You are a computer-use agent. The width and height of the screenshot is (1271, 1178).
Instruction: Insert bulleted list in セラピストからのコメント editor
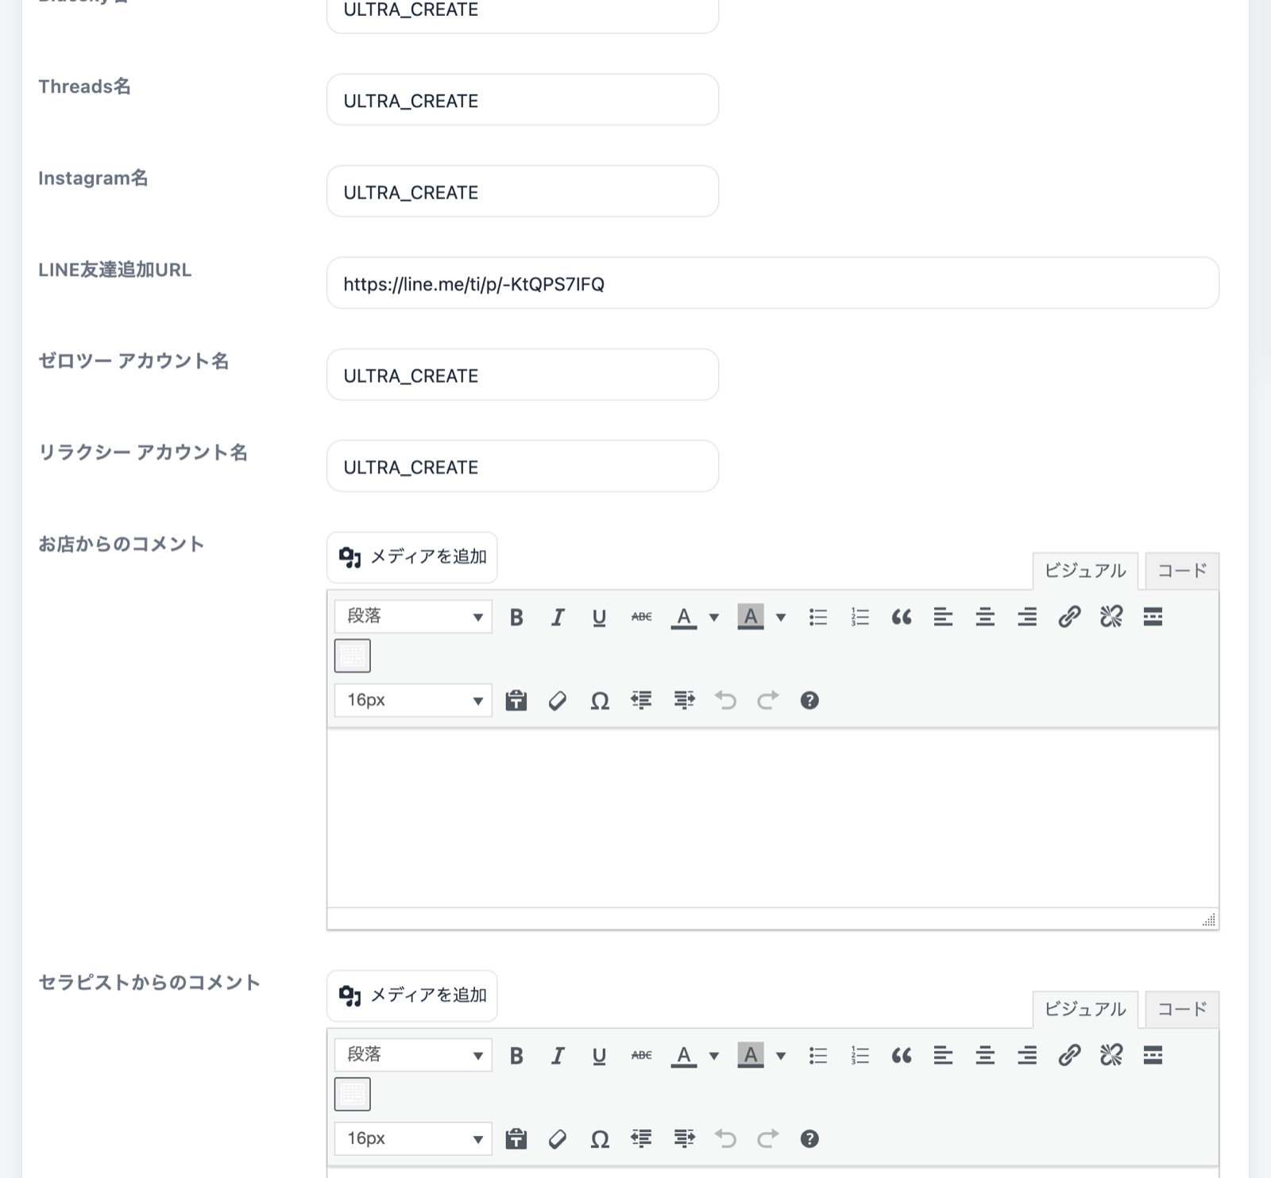818,1055
